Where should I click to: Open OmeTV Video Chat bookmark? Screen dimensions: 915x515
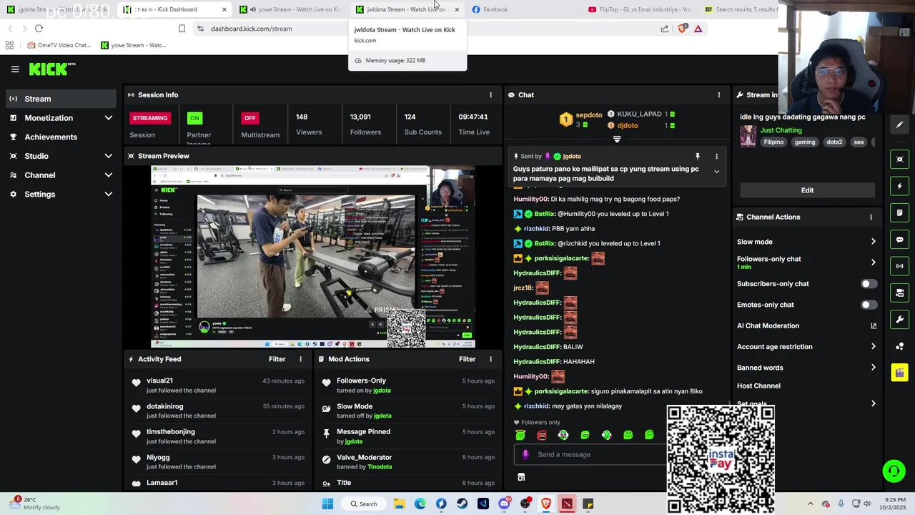(x=59, y=45)
